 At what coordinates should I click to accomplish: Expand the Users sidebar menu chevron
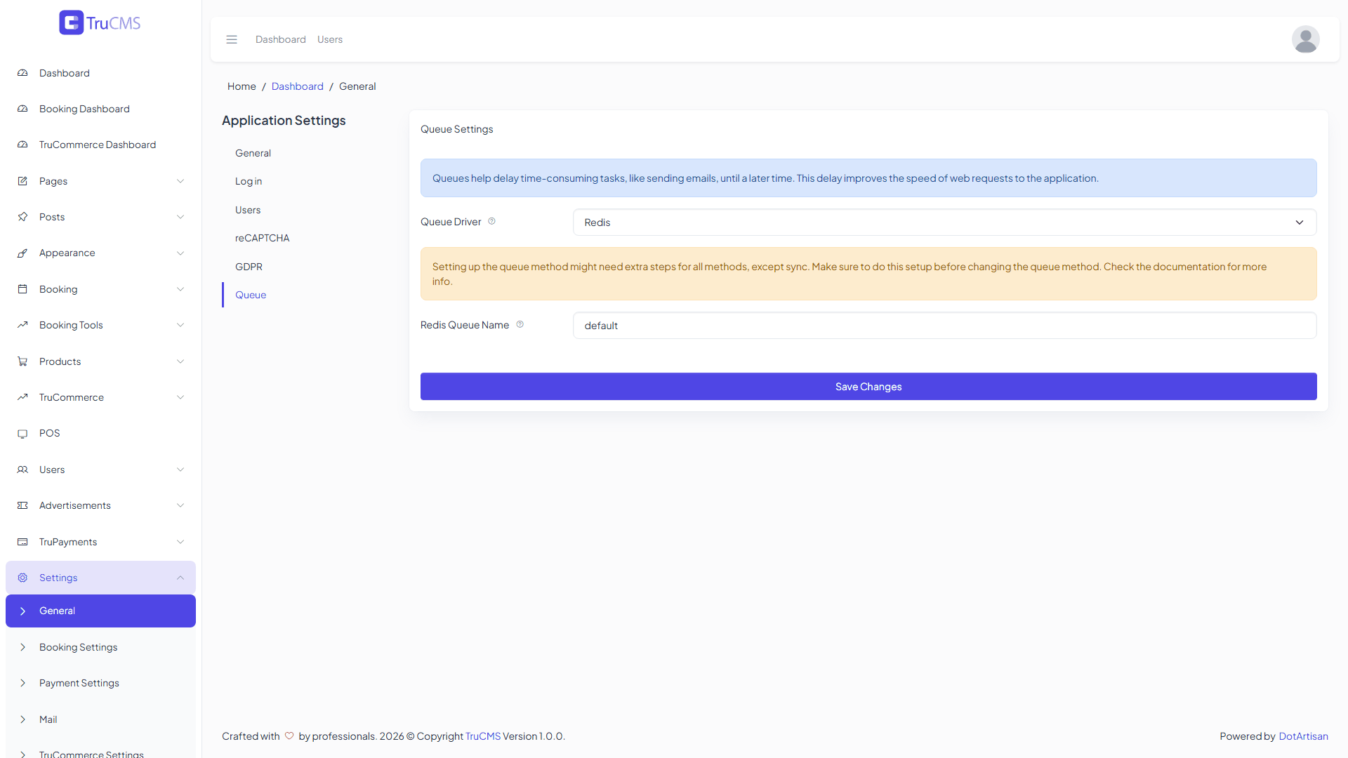pyautogui.click(x=180, y=470)
